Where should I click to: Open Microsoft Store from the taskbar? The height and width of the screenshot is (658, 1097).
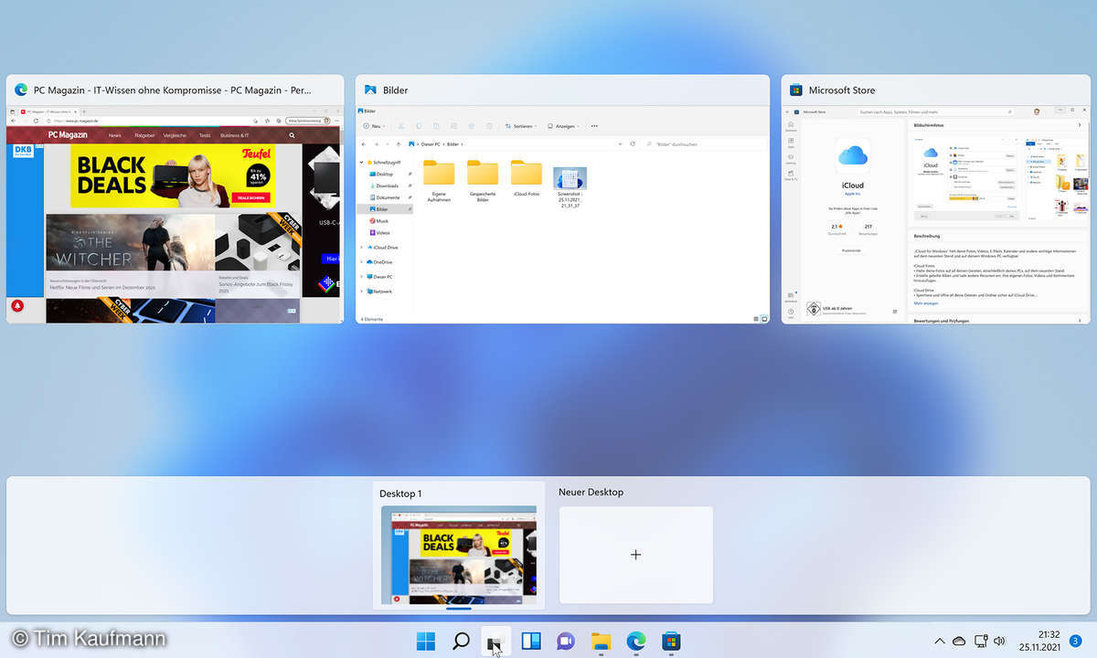671,642
